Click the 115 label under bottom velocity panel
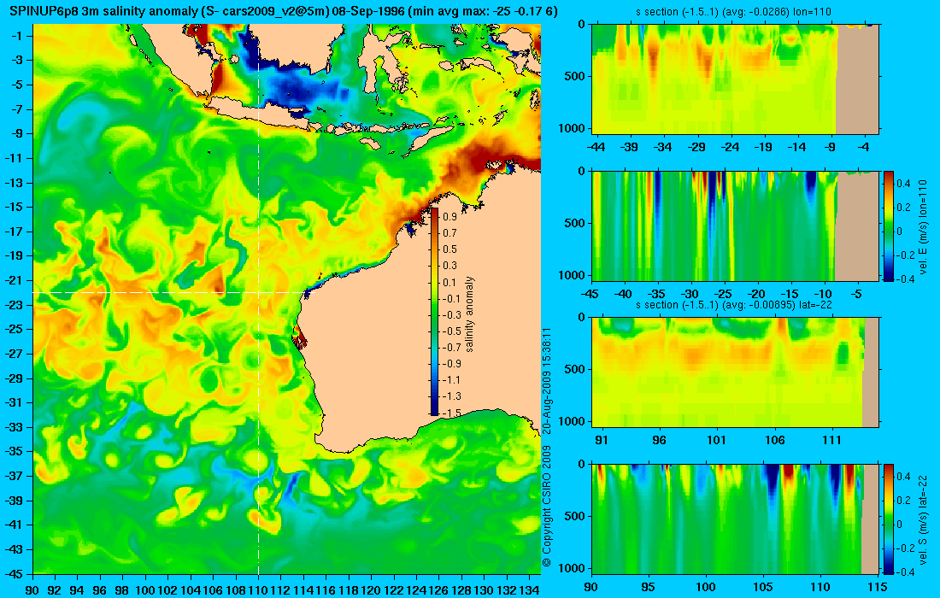Image resolution: width=940 pixels, height=598 pixels. 878,587
